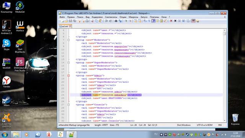Click scrollbar down arrow in editor
Screen dimensions: 245x138
click(x=225, y=120)
